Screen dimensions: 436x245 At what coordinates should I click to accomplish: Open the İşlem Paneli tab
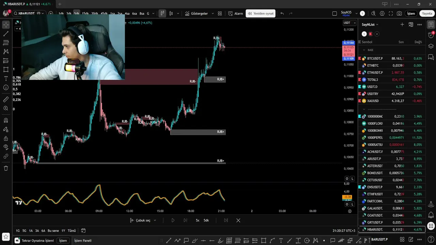click(83, 241)
